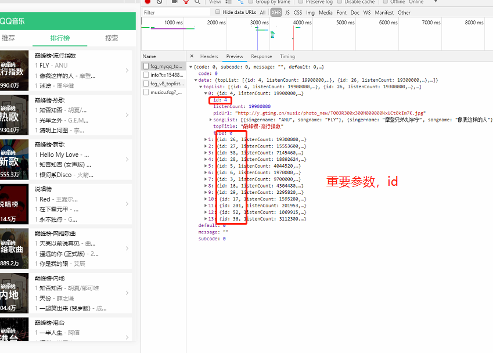Open the 巅峰榜·新歌 chart thumbnail
Screen dimensions: 493x353
pos(14,159)
